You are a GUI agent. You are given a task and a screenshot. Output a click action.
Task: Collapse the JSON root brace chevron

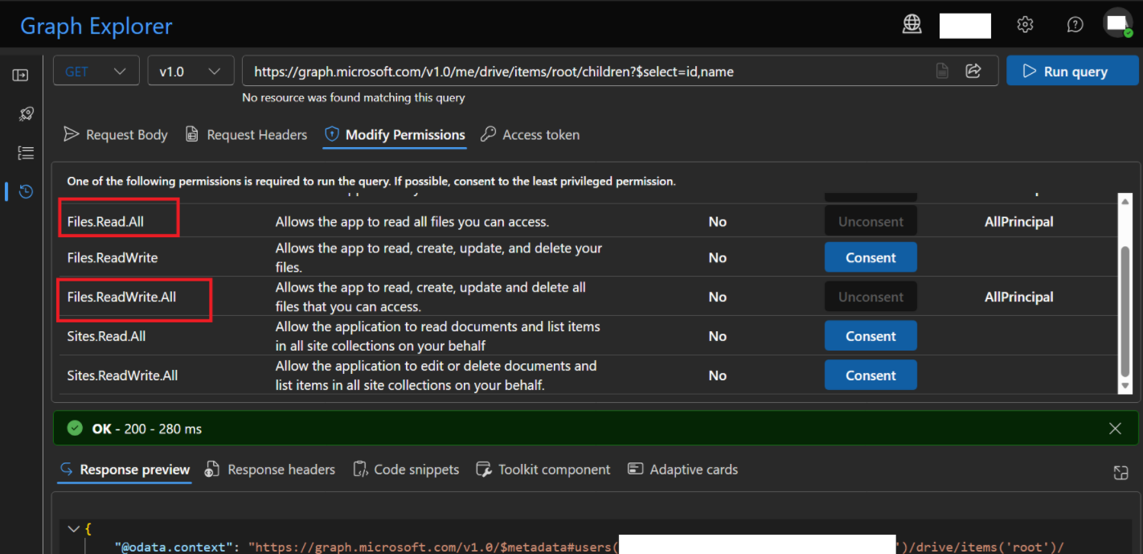(x=74, y=528)
